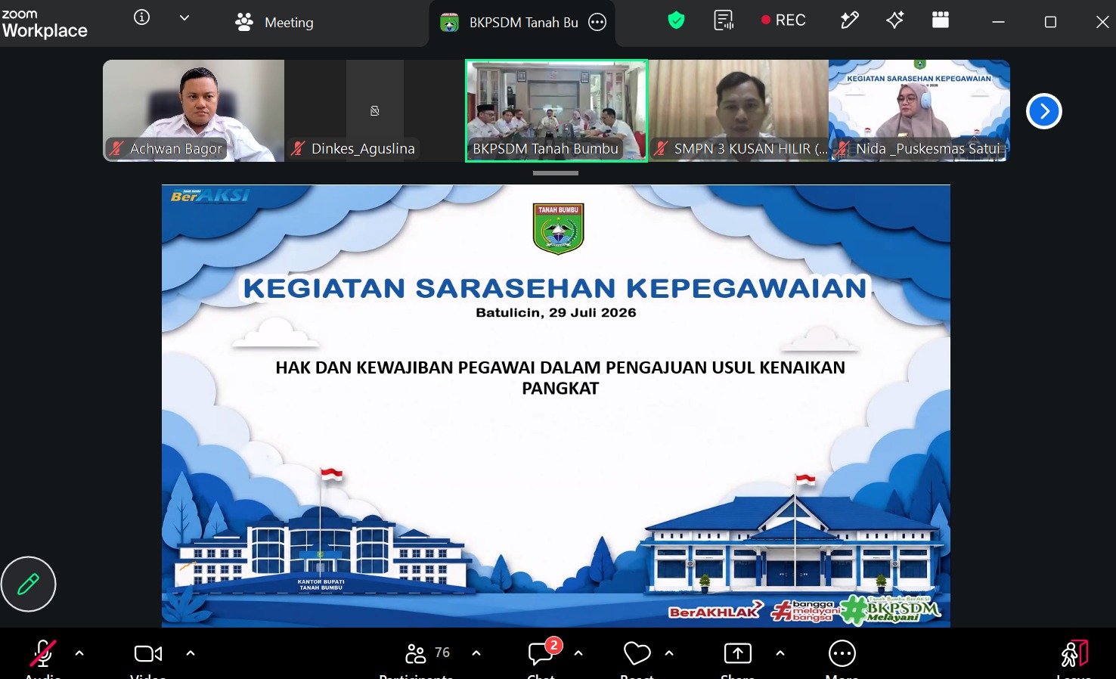Viewport: 1116px width, 679px height.
Task: Leave the meeting with the red Leave icon
Action: tap(1074, 654)
